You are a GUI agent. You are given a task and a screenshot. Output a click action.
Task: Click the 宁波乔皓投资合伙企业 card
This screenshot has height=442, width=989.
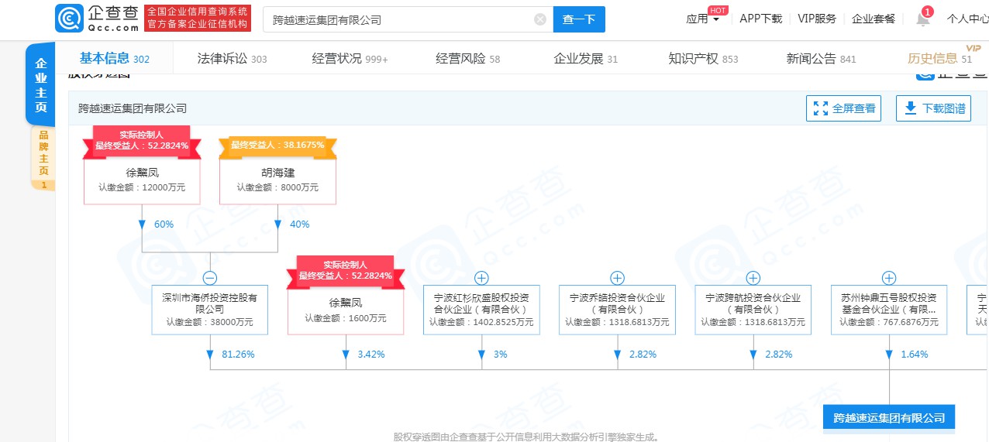617,310
